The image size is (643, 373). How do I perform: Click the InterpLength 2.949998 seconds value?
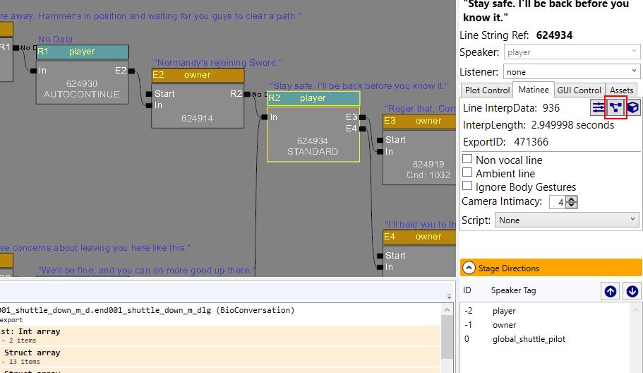572,125
